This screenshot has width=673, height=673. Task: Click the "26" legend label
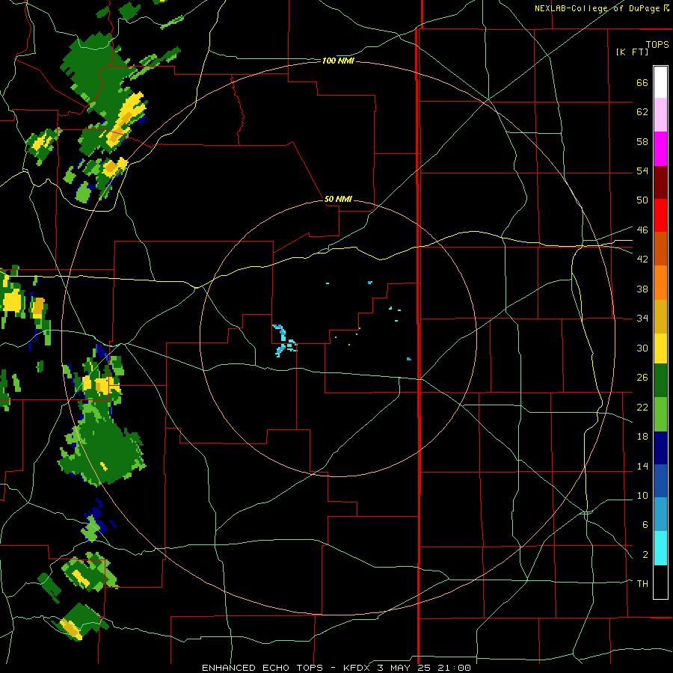[x=642, y=378]
